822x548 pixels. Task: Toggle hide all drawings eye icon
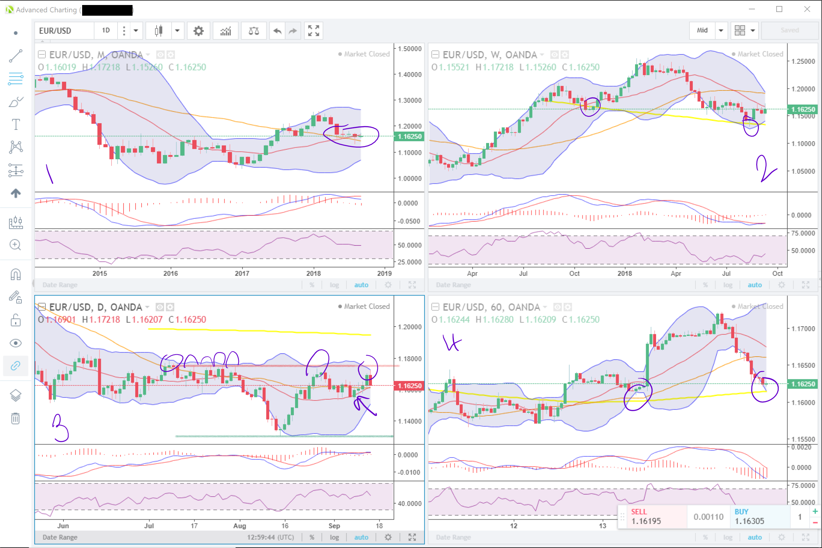(16, 343)
